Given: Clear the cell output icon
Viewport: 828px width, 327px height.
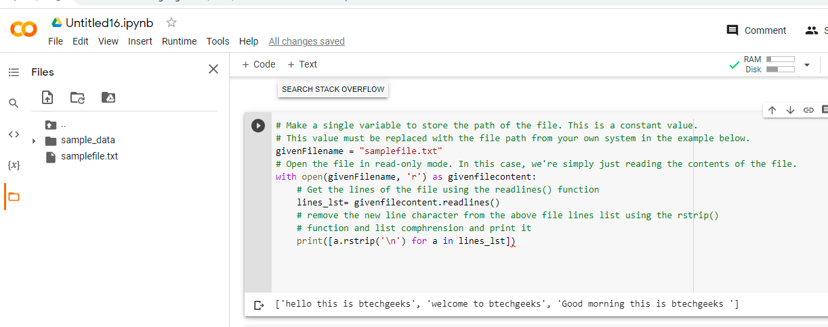Looking at the screenshot, I should [259, 305].
